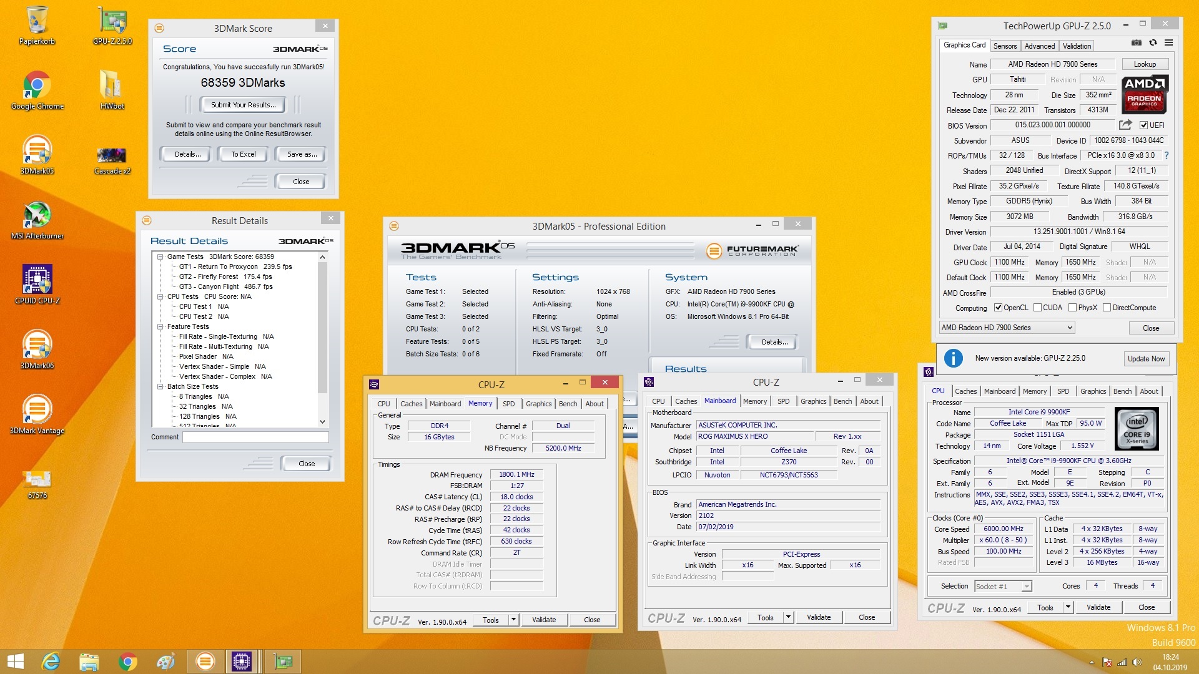The width and height of the screenshot is (1199, 674).
Task: Switch to the Validation tab in GPU-Z
Action: (1077, 46)
